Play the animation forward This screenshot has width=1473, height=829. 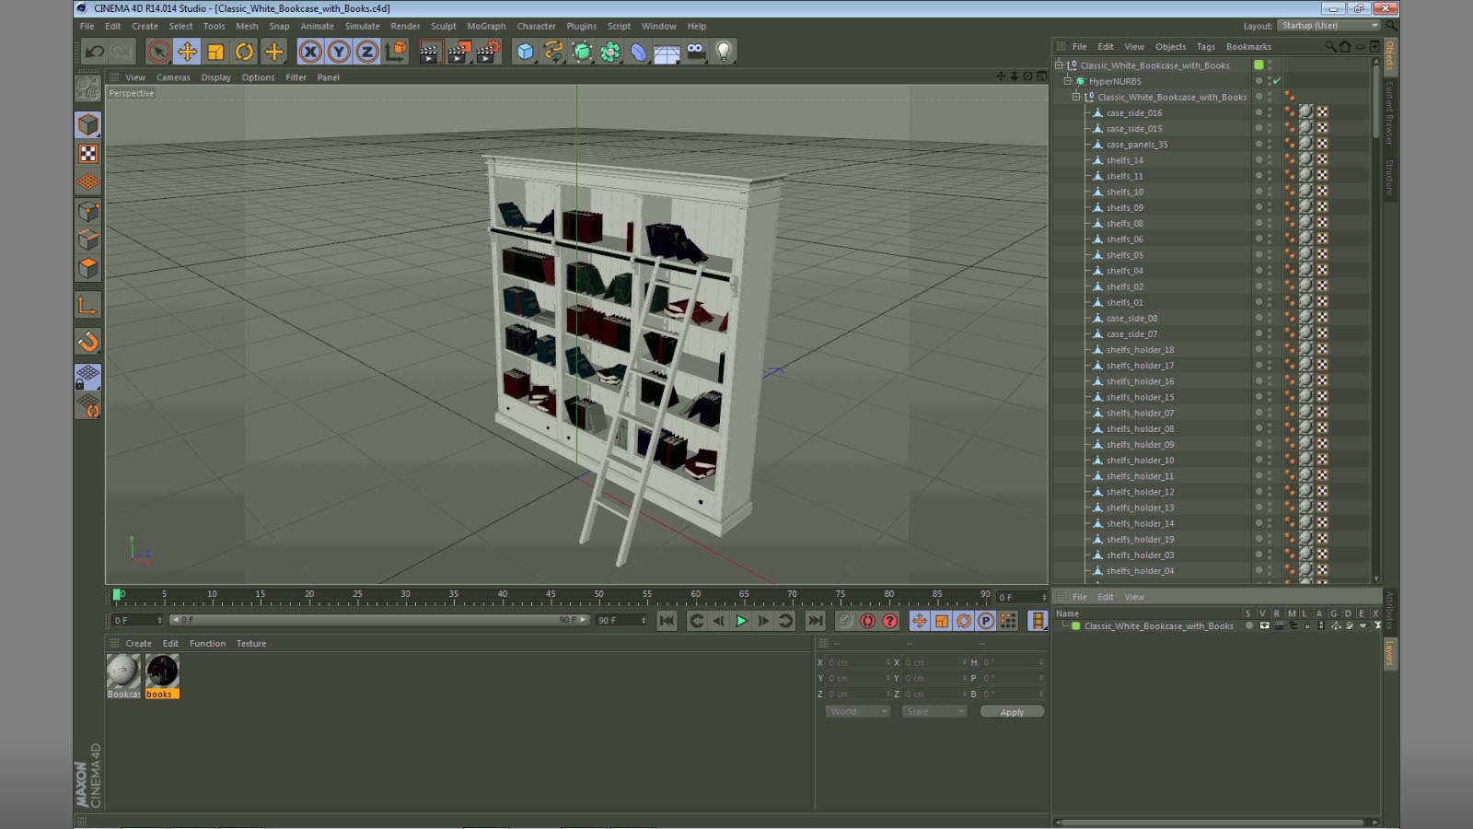[x=741, y=621]
